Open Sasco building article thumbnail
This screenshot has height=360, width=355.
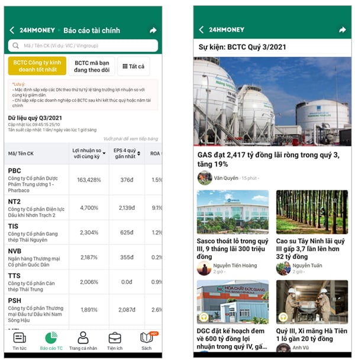point(233,212)
